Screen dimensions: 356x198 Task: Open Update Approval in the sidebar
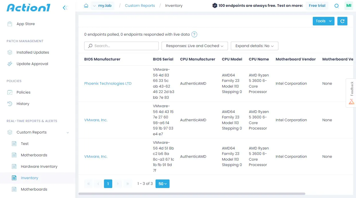32,64
